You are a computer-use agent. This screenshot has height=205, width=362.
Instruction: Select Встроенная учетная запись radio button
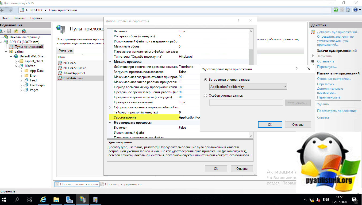coord(206,80)
